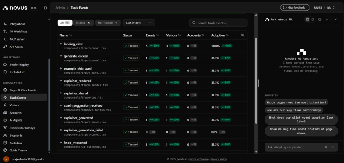Sort the table by Events

152,35
